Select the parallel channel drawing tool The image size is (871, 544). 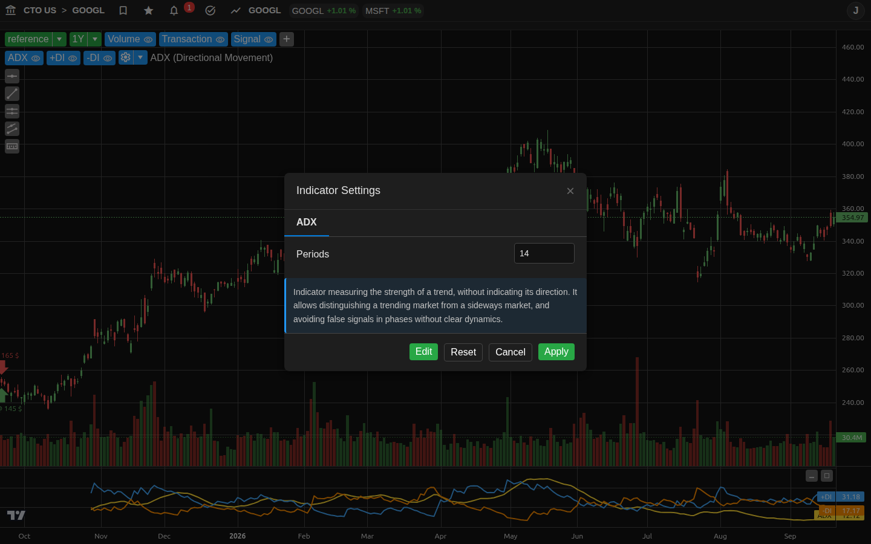click(12, 129)
